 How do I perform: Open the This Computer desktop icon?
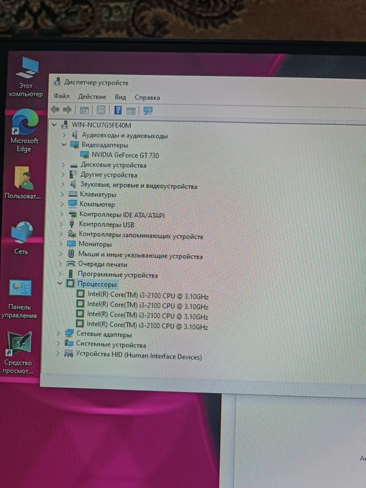click(26, 77)
